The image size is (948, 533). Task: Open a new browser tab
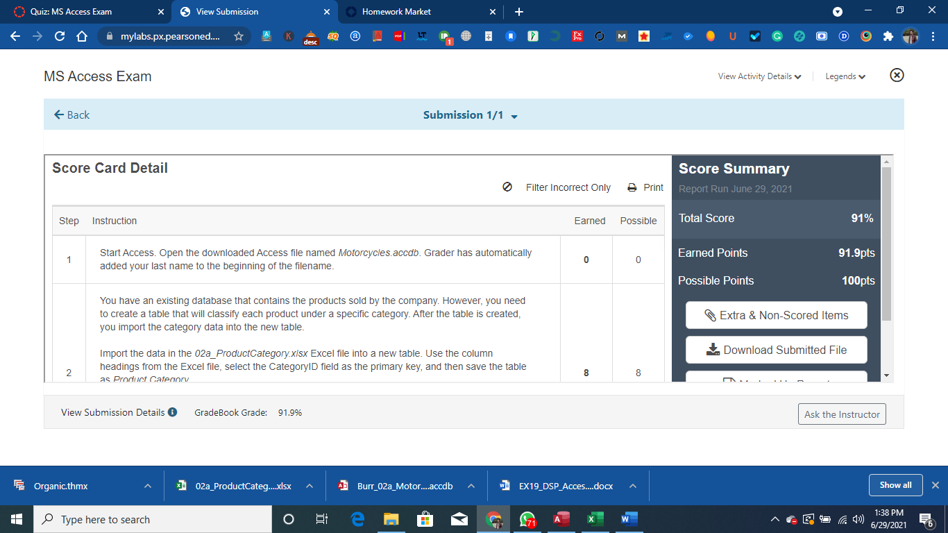click(x=519, y=12)
